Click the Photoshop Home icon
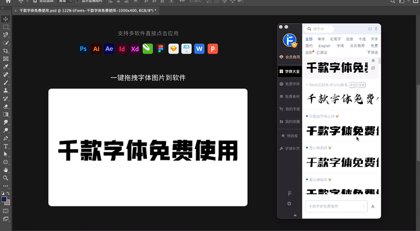Image resolution: width=420 pixels, height=231 pixels. (8, 1)
